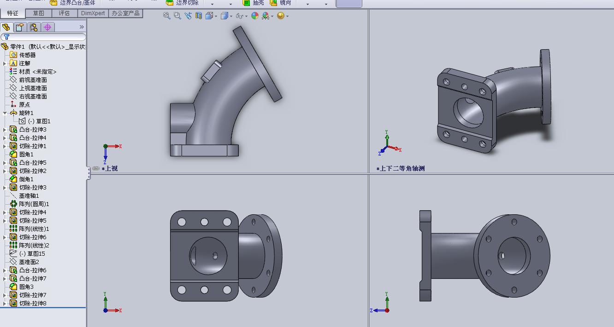Expand the 凸台-拉伸5 feature node

coord(5,162)
